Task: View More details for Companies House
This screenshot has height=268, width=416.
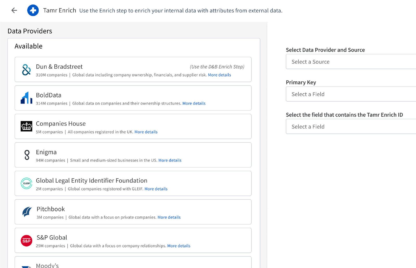Action: 146,132
